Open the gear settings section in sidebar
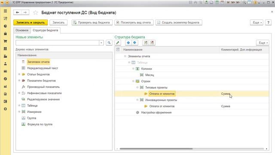The width and height of the screenshot is (275, 155). pyautogui.click(x=5, y=109)
